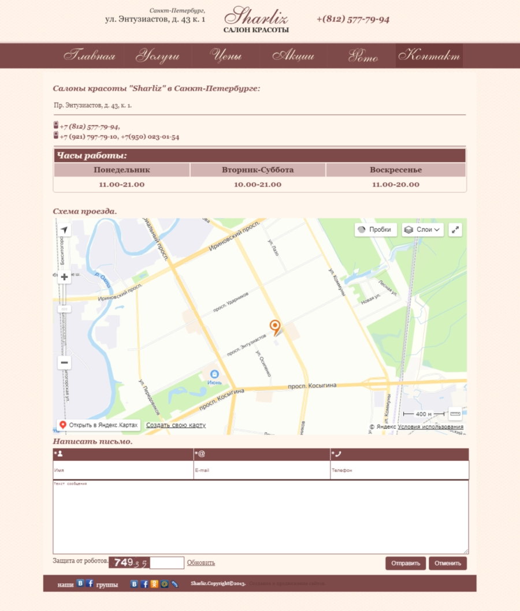Click the captcha code input box
Image resolution: width=520 pixels, height=611 pixels.
pyautogui.click(x=167, y=562)
